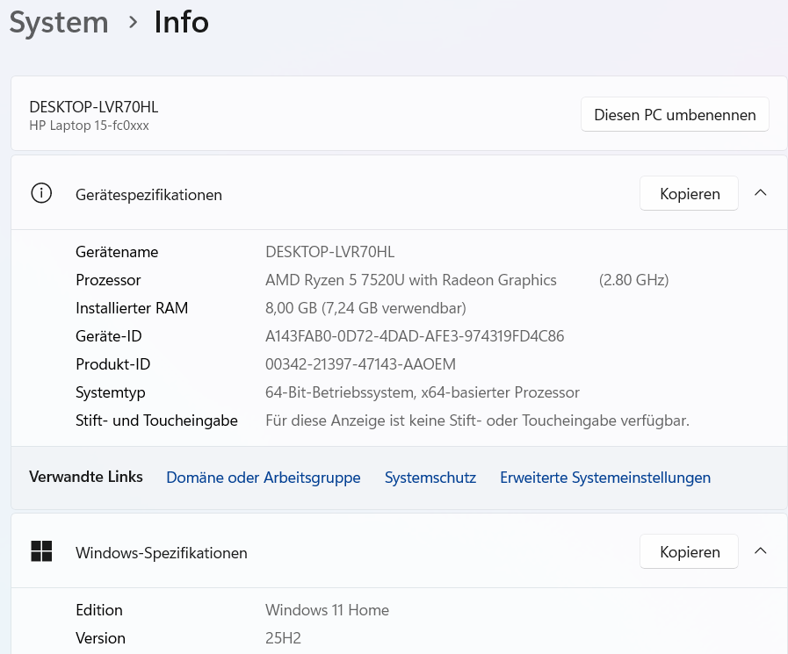Select the Windows-Spezifikationen section heading

pyautogui.click(x=162, y=553)
